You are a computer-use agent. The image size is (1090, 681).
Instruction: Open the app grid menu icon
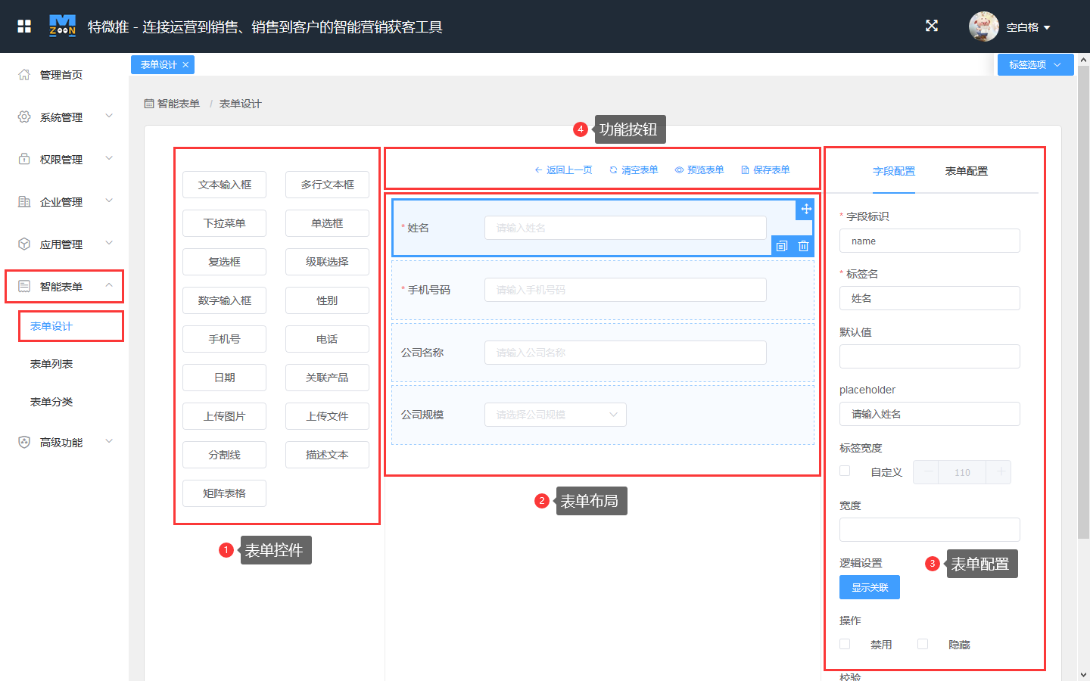[24, 26]
